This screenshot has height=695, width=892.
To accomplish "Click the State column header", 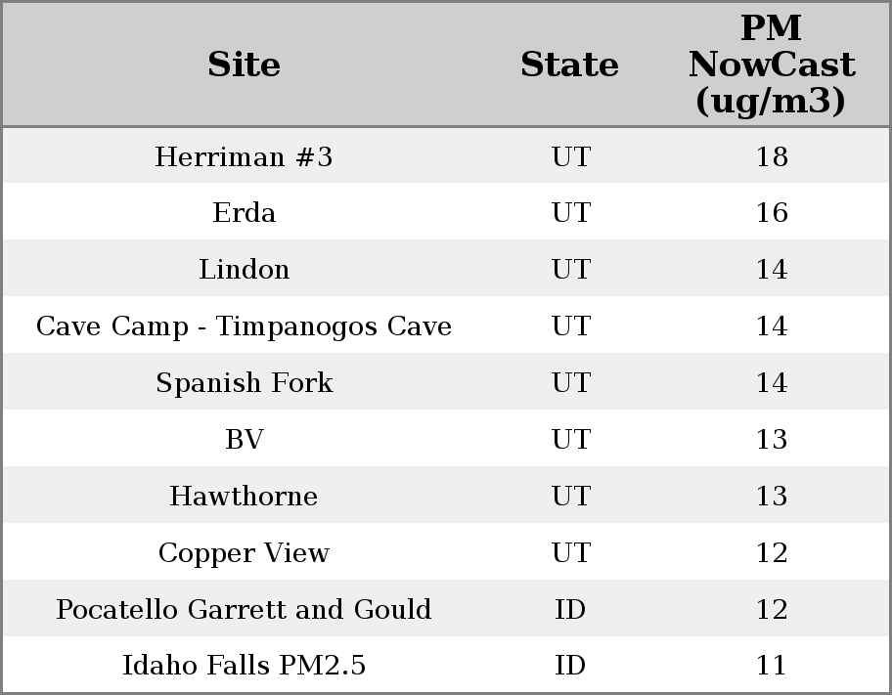I will pos(569,65).
